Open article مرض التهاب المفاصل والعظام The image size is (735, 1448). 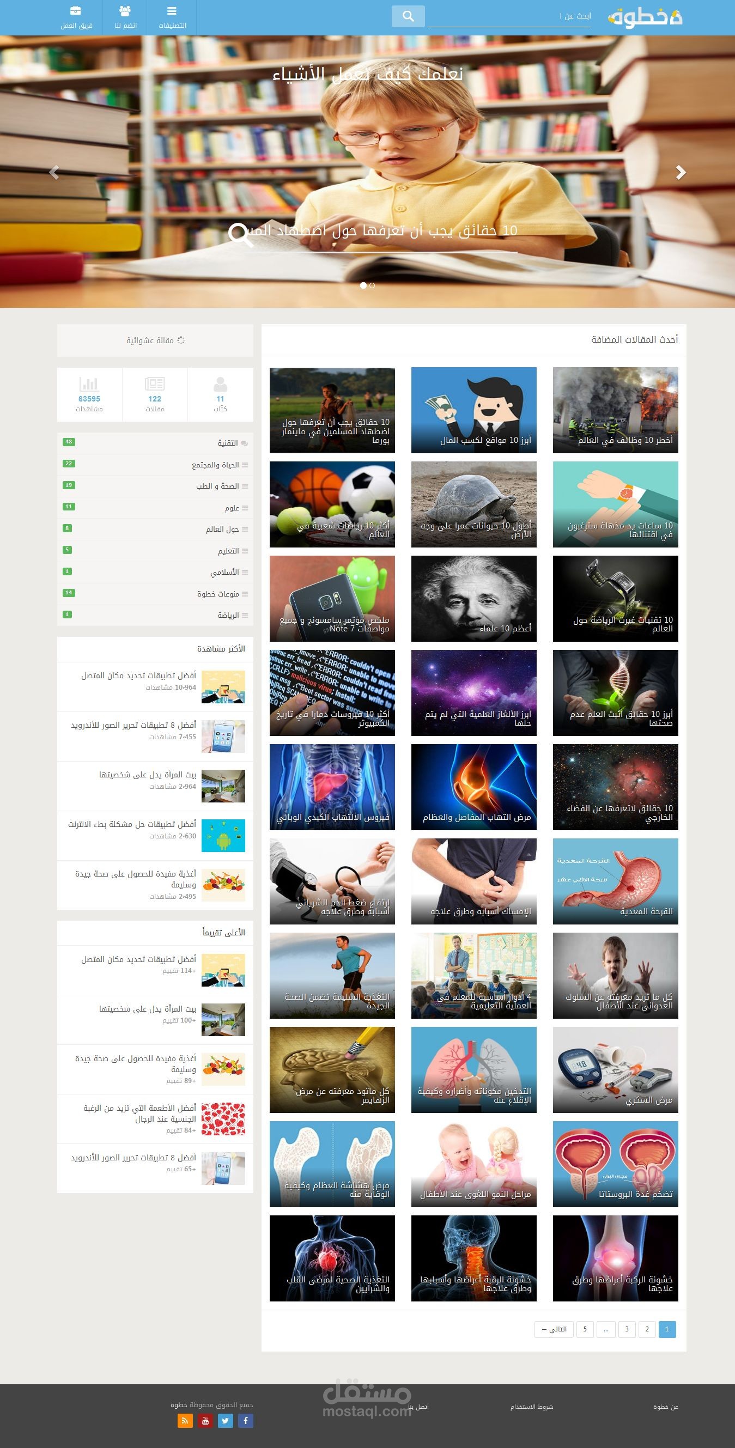coord(473,787)
